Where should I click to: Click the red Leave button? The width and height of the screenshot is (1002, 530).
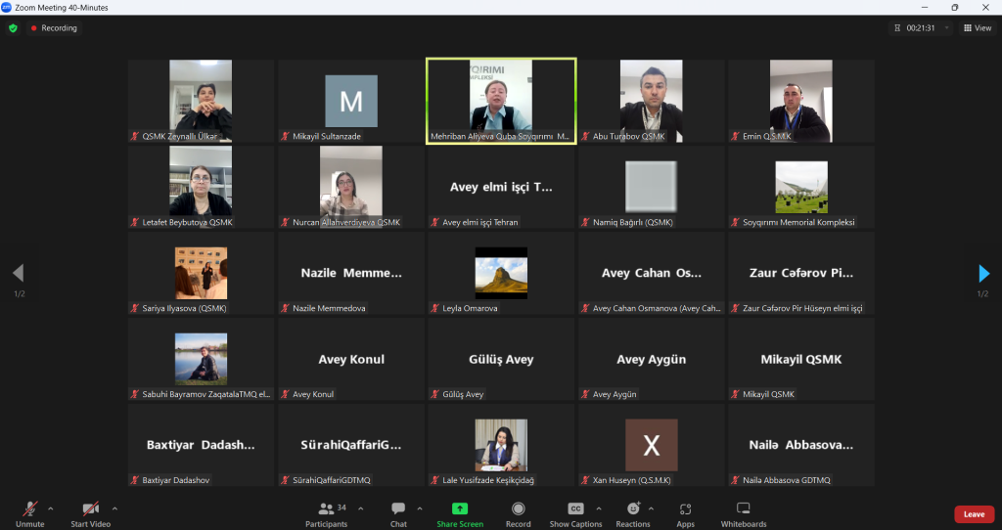pyautogui.click(x=974, y=514)
